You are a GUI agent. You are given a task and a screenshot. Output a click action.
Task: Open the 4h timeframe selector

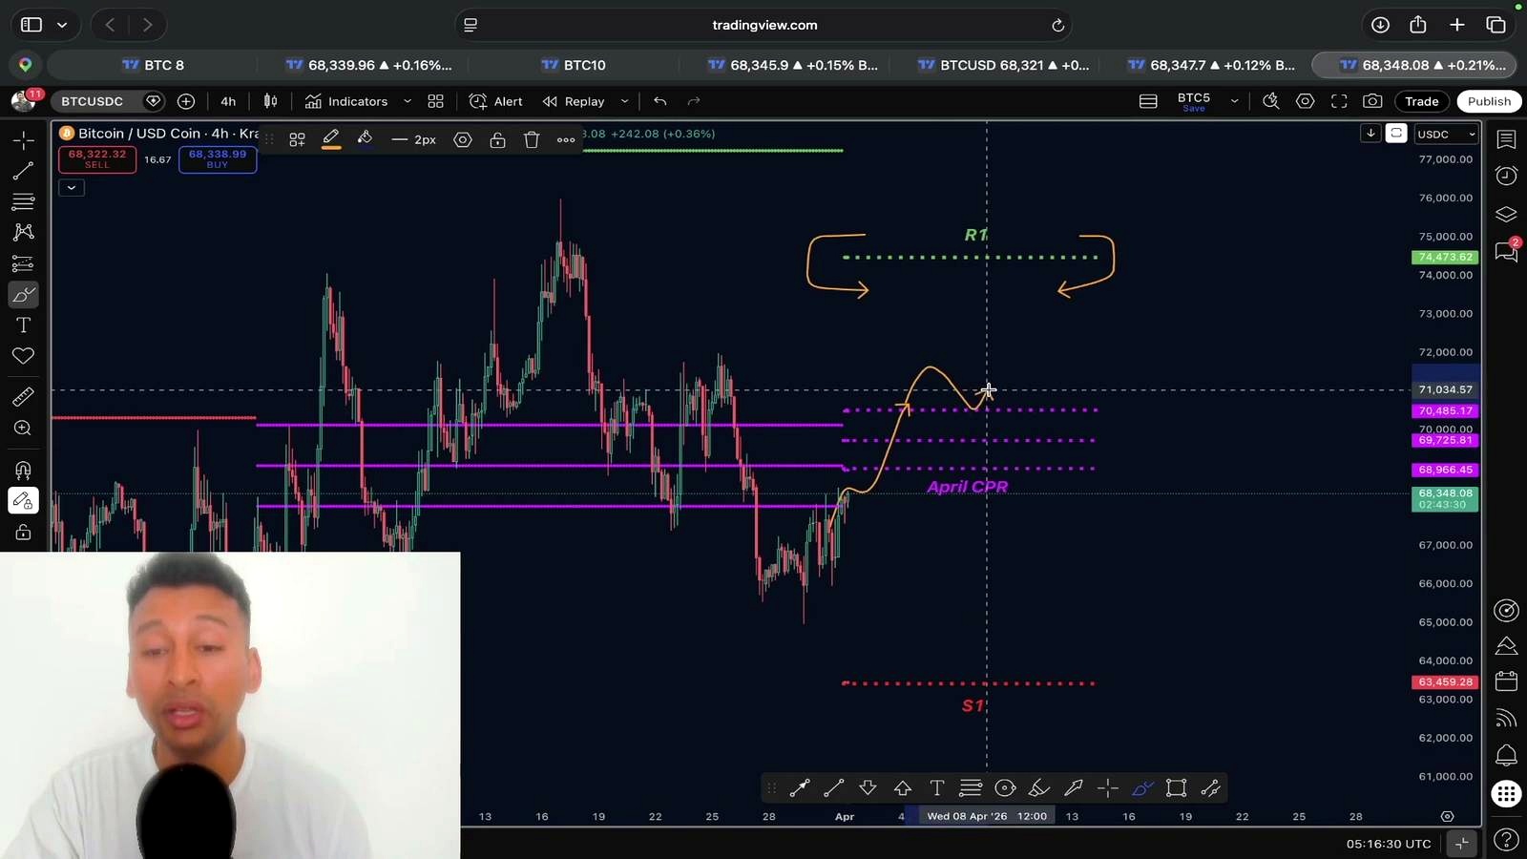point(228,101)
